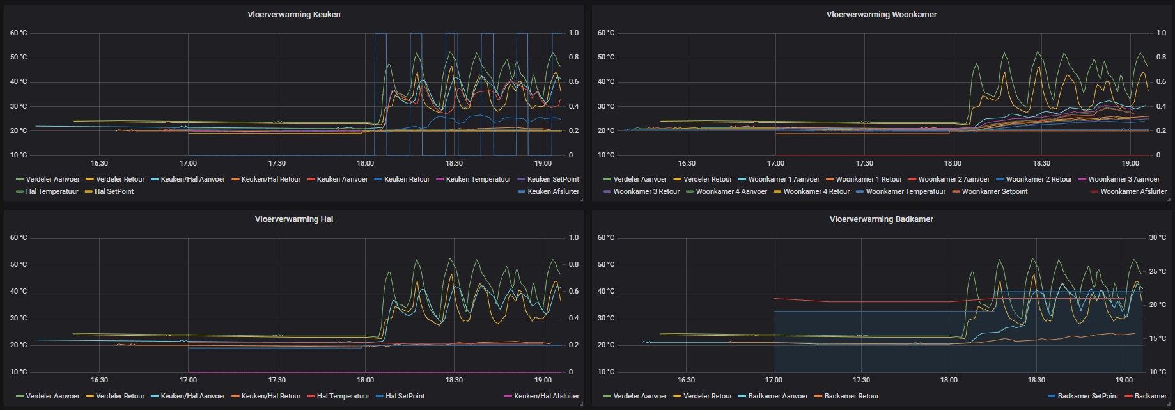
Task: Toggle Hal SetPoint in Hal panel legend
Action: (405, 397)
